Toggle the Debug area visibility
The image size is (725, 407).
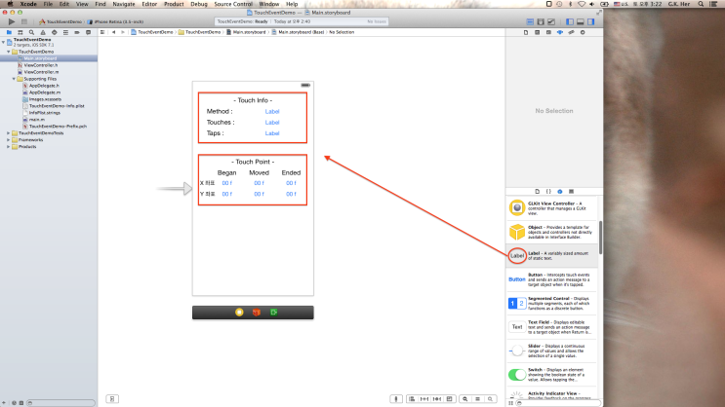tap(581, 21)
